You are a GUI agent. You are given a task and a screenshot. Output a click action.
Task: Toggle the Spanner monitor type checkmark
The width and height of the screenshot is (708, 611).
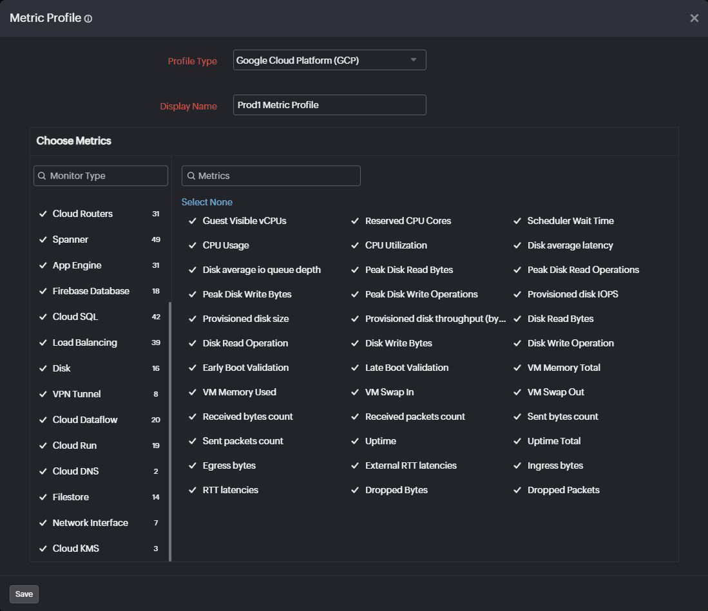[43, 239]
